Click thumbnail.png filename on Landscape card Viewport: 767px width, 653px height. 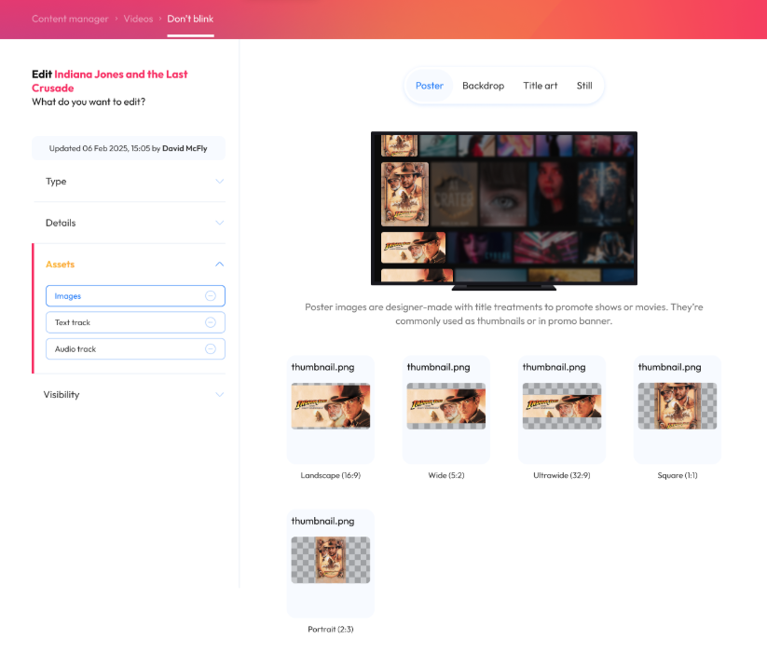[322, 367]
